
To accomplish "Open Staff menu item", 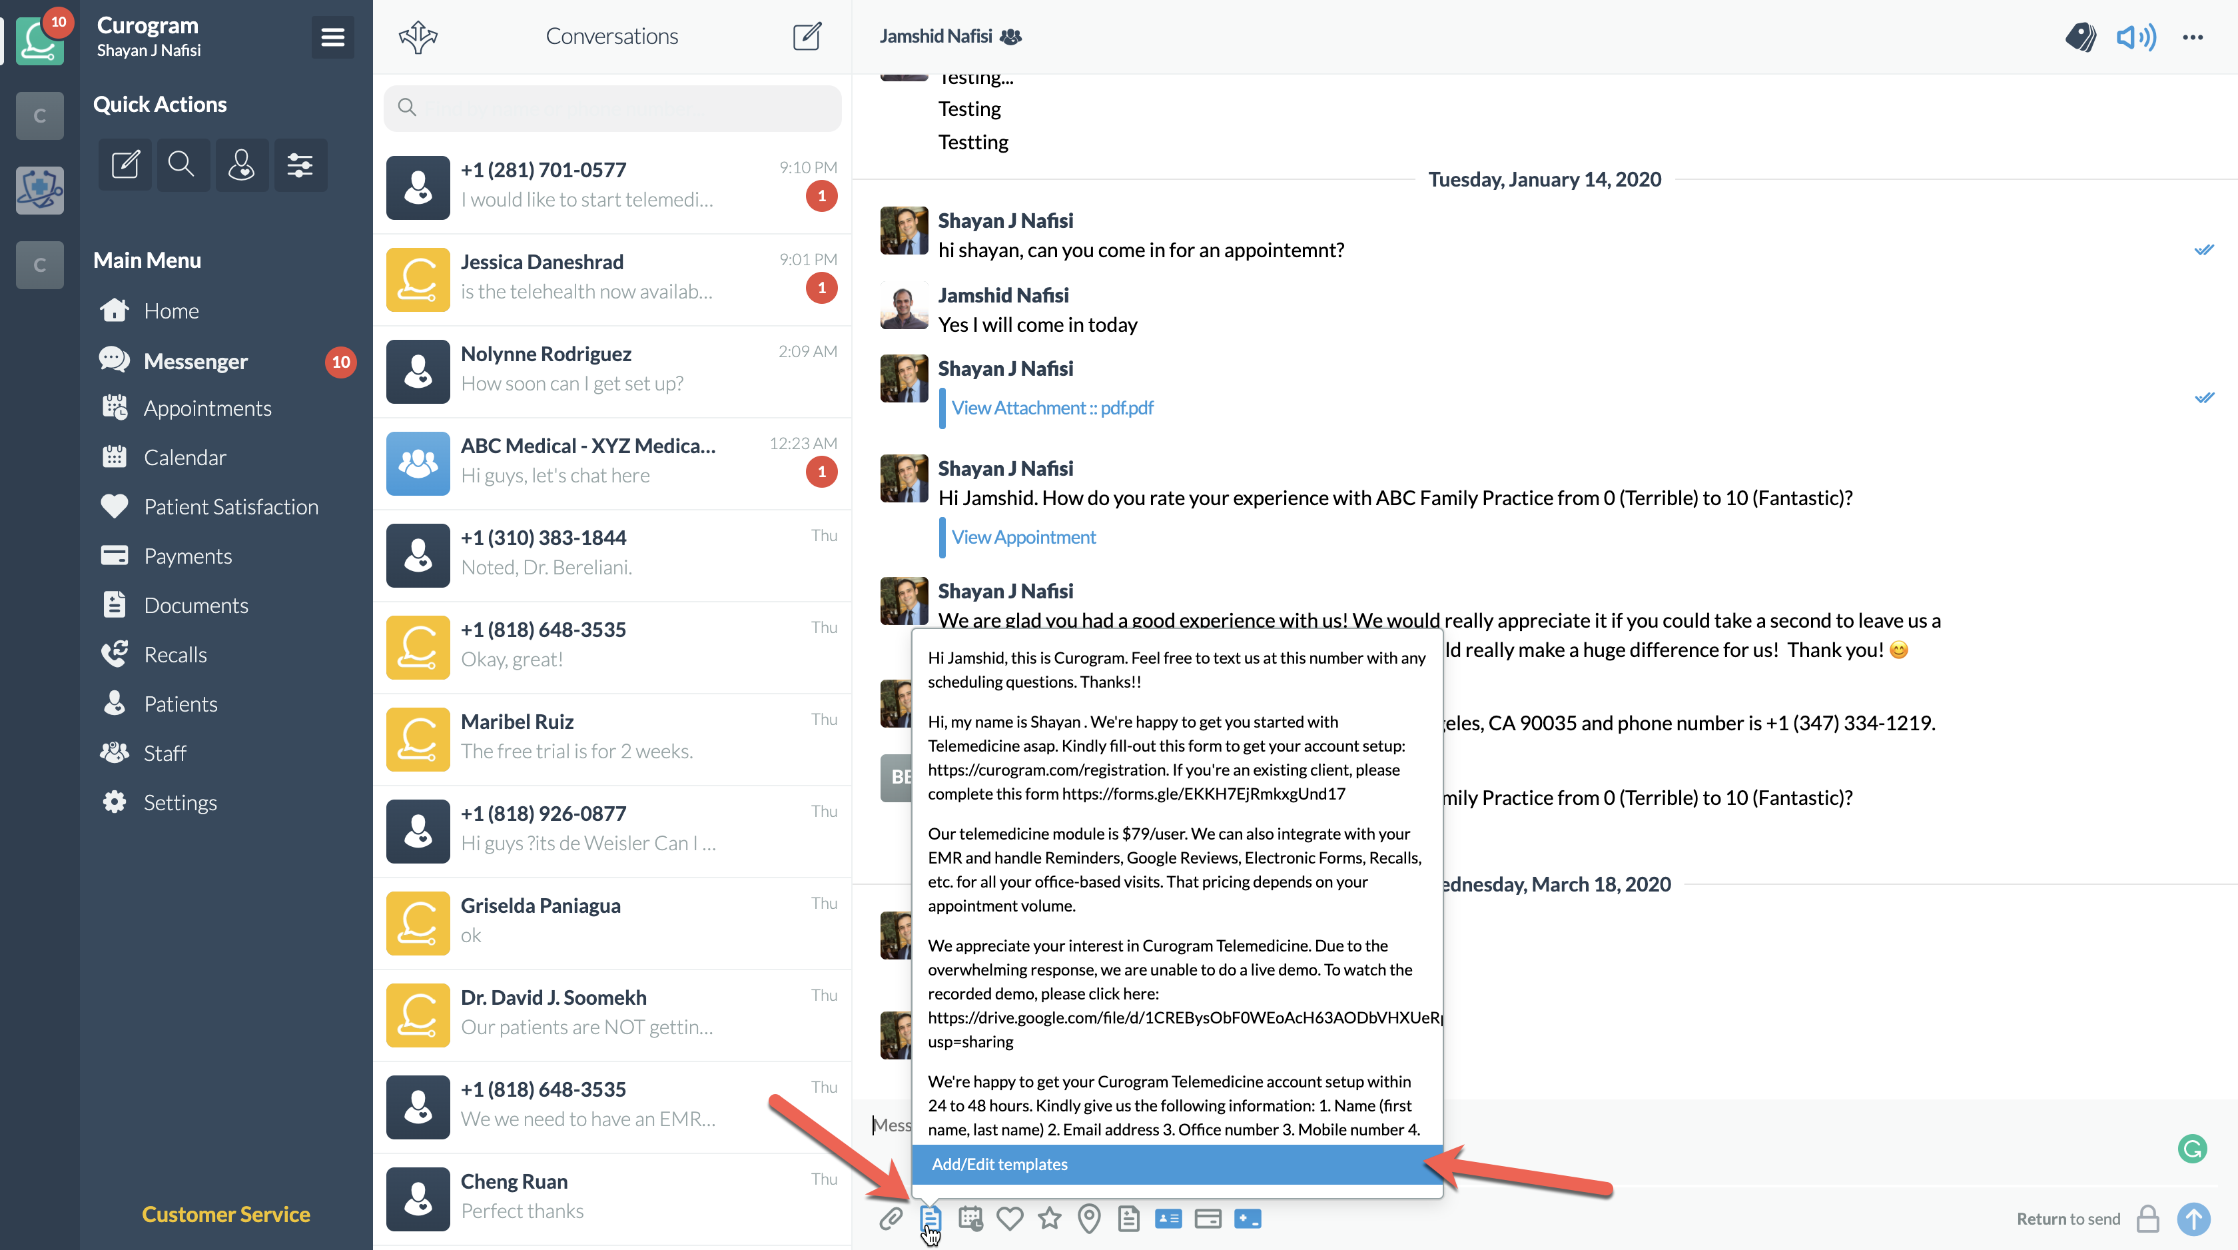I will pyautogui.click(x=165, y=753).
